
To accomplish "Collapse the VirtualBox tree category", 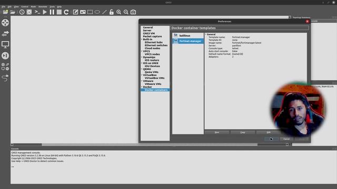I will pos(142,75).
